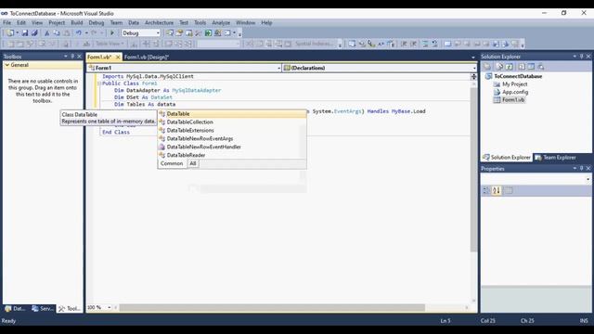Click the editor vertical scrollbar

click(x=473, y=170)
